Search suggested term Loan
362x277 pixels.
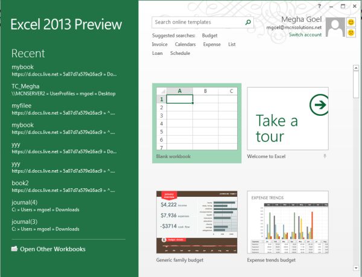(x=157, y=53)
